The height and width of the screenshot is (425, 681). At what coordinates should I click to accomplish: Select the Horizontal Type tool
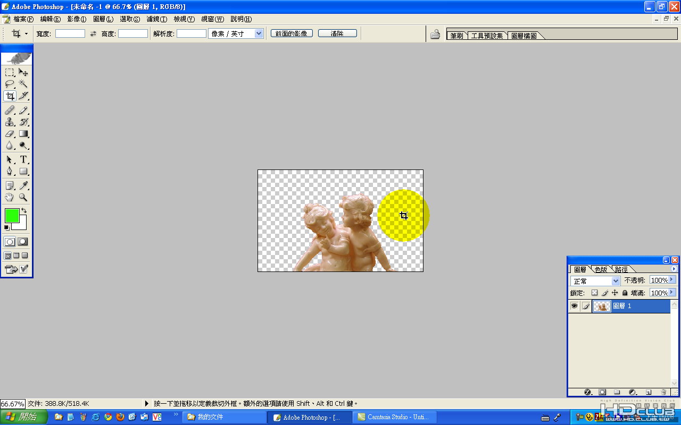23,159
